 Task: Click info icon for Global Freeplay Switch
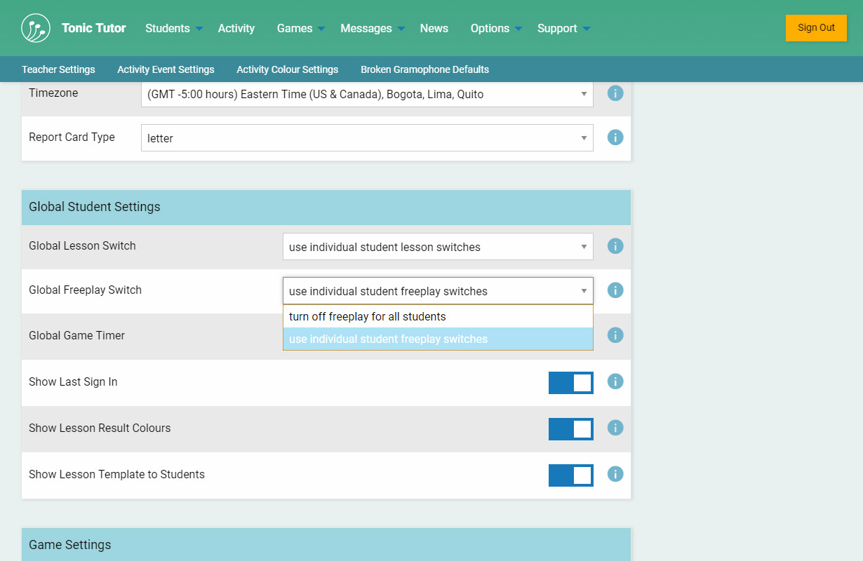615,290
